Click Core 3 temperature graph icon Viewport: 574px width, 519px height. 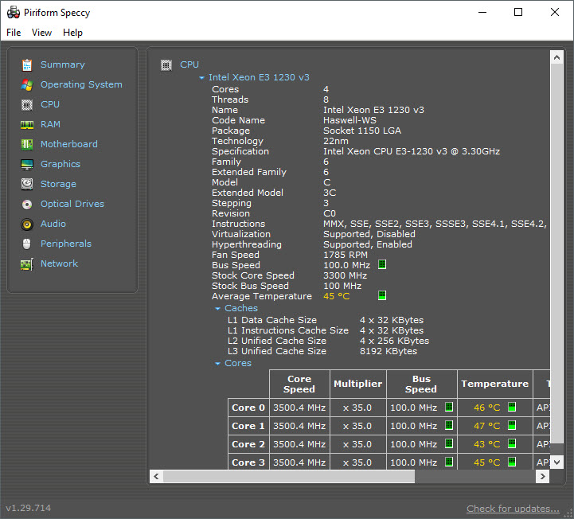512,462
